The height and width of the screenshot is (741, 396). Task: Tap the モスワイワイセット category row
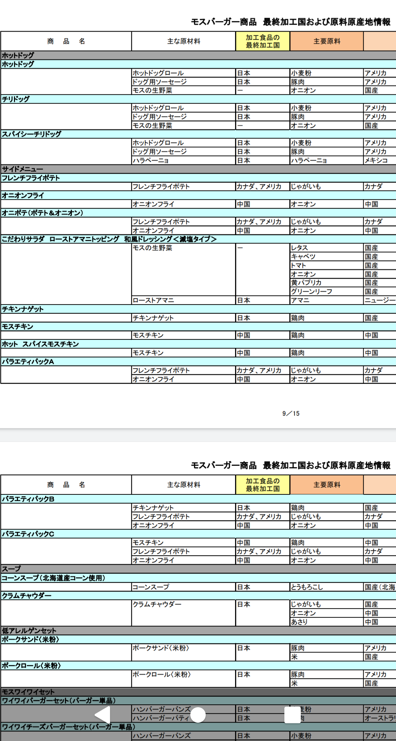[x=198, y=692]
